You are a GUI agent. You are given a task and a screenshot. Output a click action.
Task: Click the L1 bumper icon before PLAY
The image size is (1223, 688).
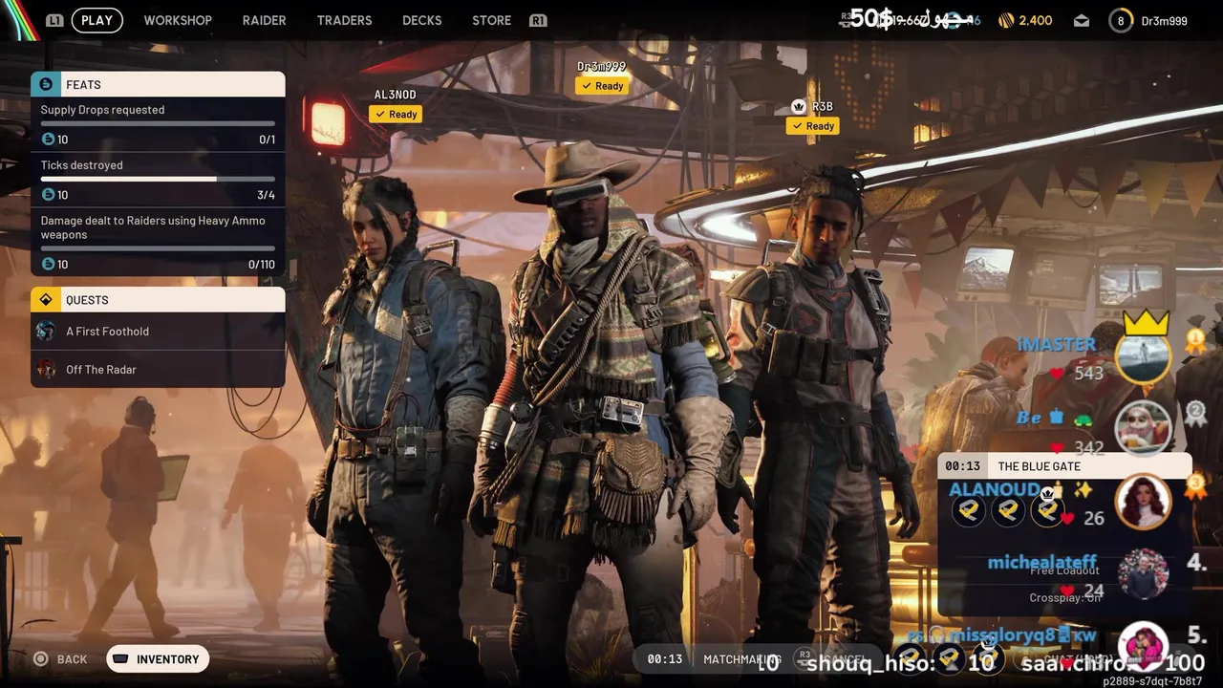coord(54,20)
